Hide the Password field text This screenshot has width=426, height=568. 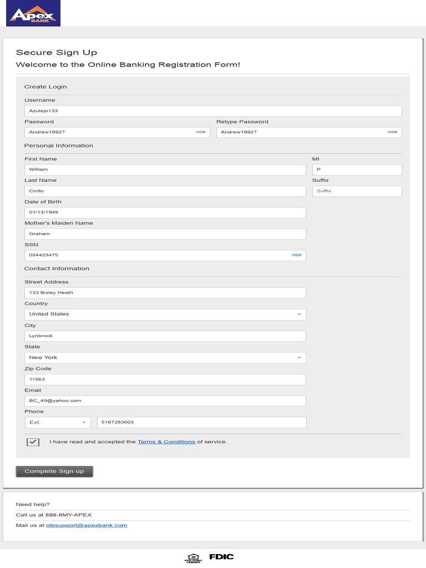tap(200, 132)
